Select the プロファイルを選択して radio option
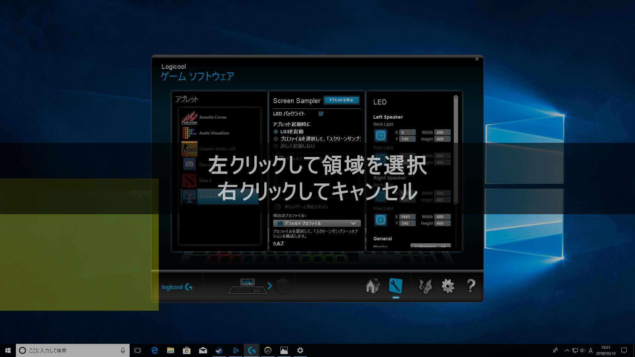The height and width of the screenshot is (357, 635). coord(276,139)
